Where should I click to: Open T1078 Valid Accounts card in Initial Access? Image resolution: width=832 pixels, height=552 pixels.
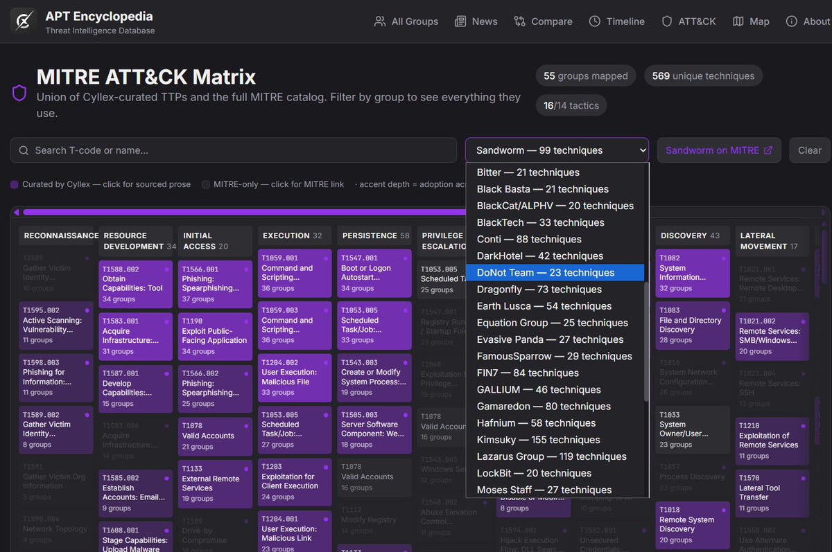tap(216, 436)
